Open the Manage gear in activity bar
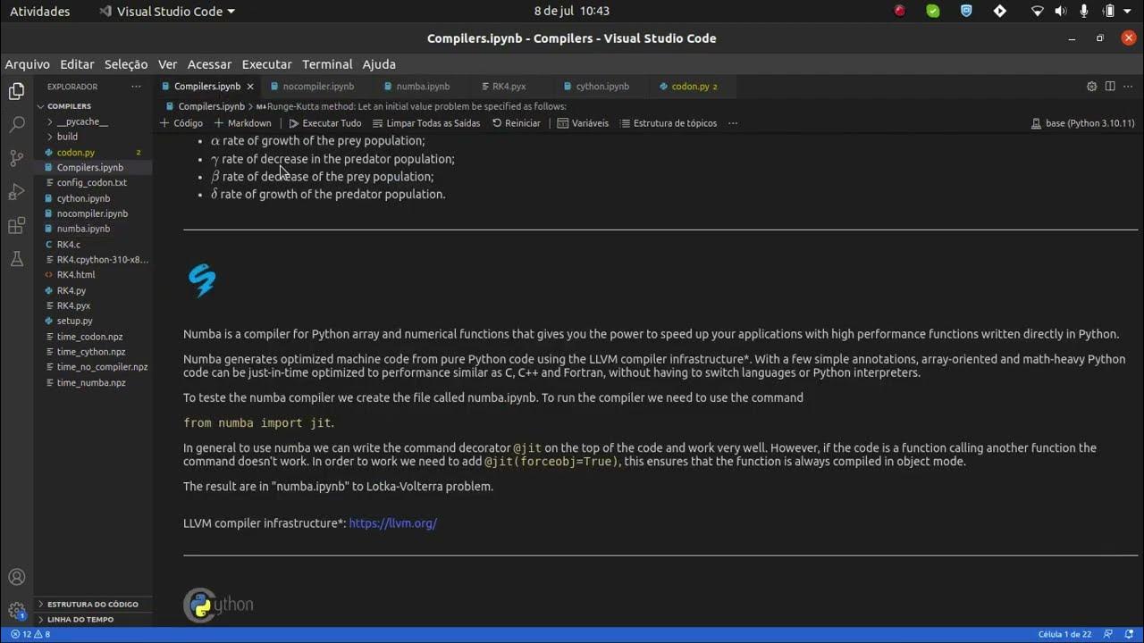 click(16, 611)
